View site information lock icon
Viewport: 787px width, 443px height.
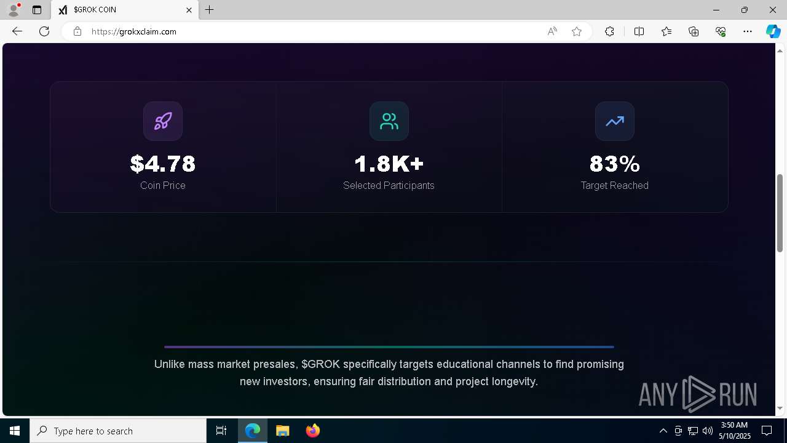[x=77, y=31]
